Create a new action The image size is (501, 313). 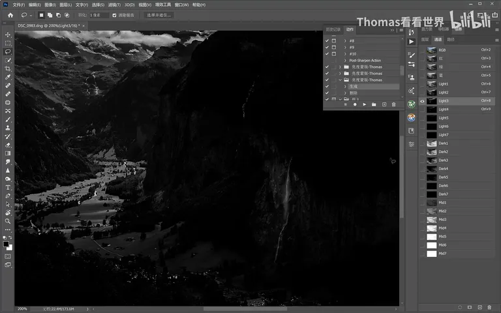(384, 104)
